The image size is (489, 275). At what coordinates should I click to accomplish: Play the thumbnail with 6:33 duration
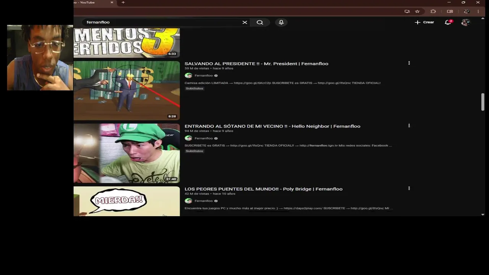pos(126,42)
